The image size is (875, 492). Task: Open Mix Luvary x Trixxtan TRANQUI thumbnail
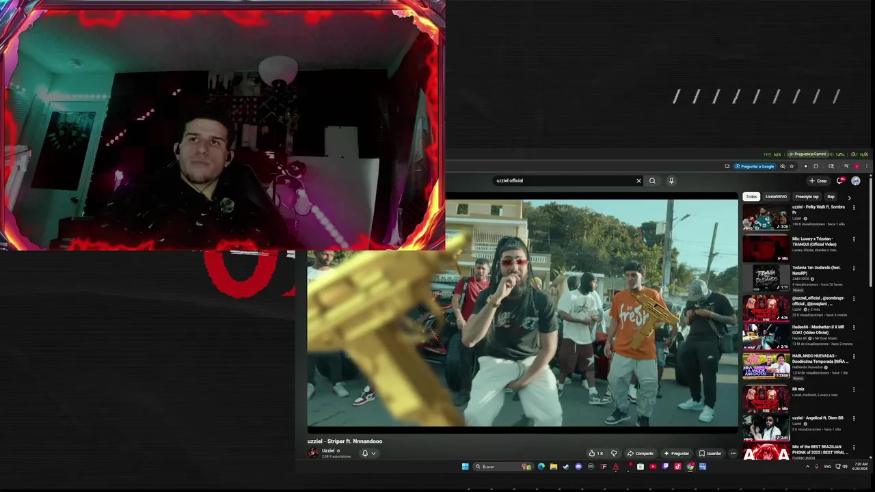coord(766,249)
